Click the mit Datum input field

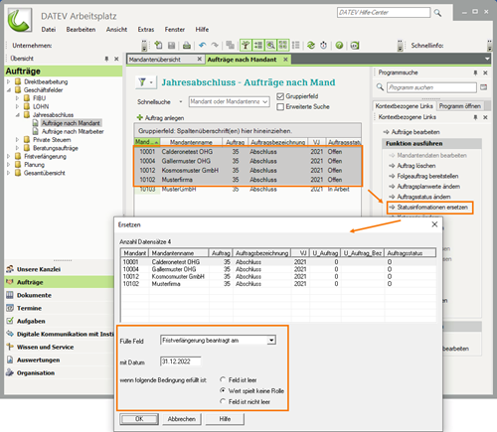181,361
